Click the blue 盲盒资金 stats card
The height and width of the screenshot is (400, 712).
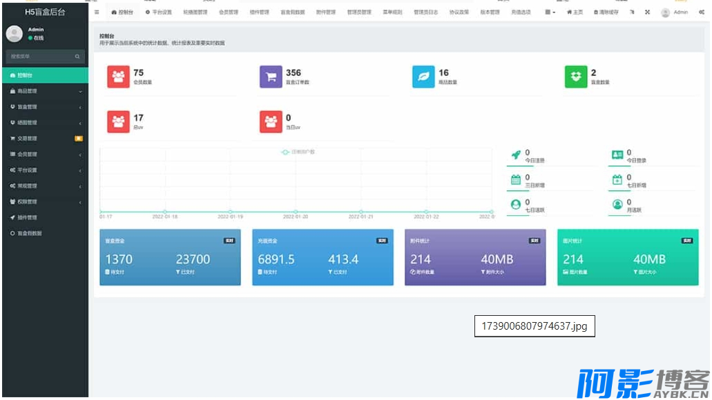[x=170, y=257]
